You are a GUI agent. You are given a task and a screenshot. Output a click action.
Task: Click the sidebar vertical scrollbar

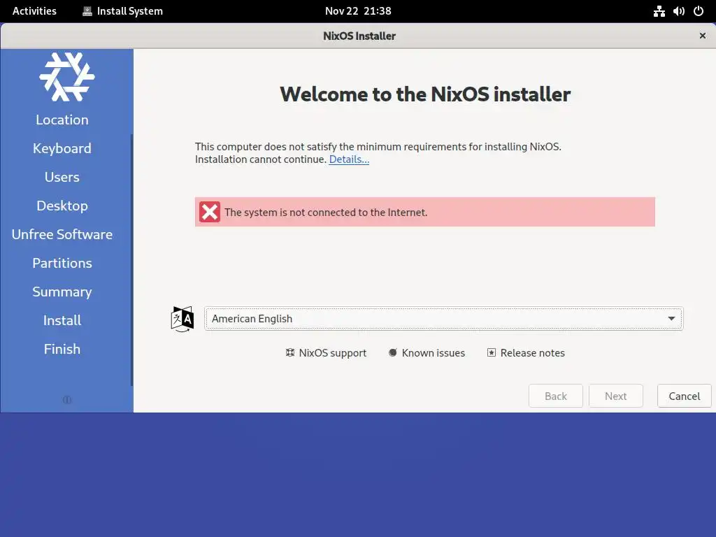pyautogui.click(x=131, y=260)
